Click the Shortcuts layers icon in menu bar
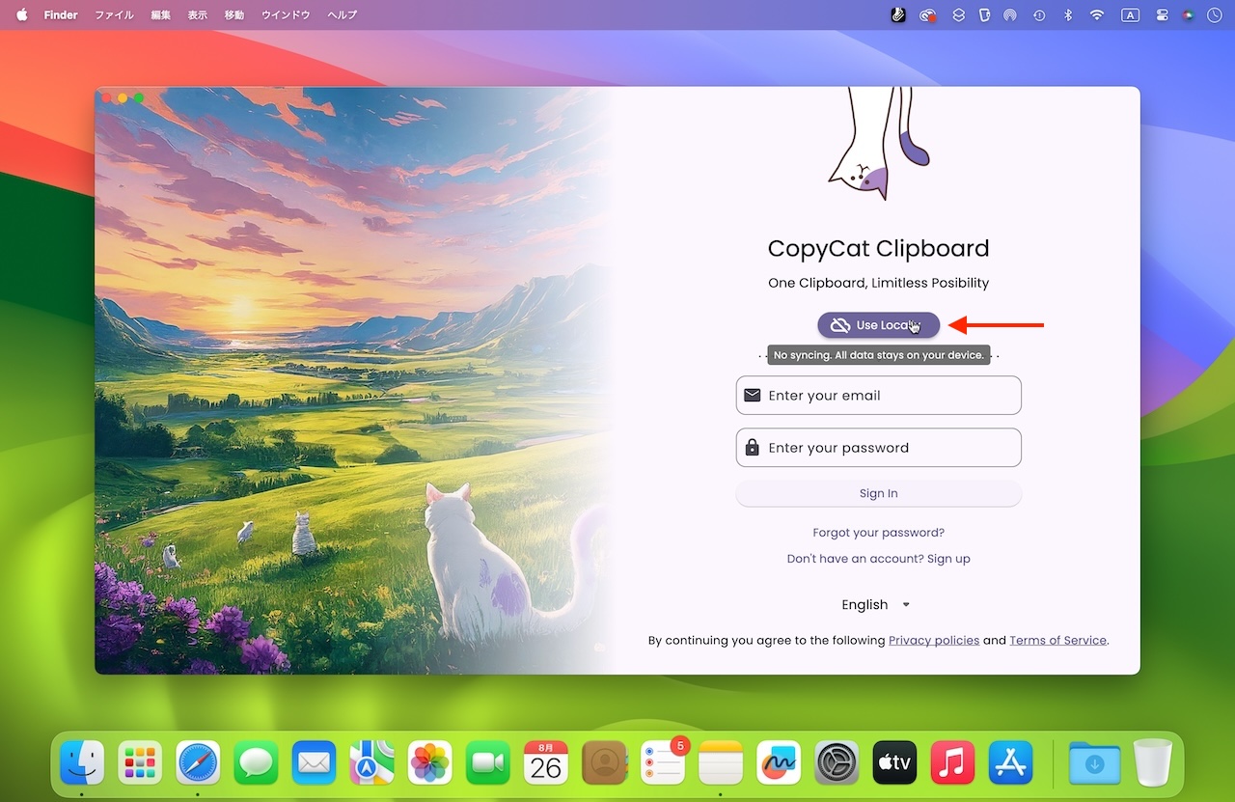 pyautogui.click(x=958, y=14)
